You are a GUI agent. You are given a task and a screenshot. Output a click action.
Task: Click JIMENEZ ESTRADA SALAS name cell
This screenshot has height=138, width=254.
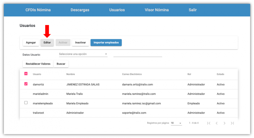point(83,85)
